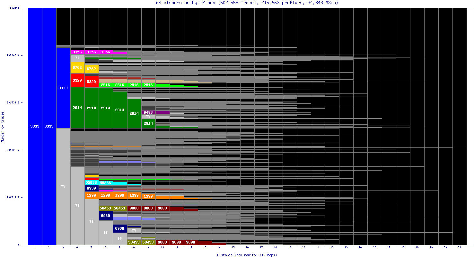This screenshot has height=257, width=474.
Task: Click the red 3320 block at hop 4
Action: (x=77, y=80)
